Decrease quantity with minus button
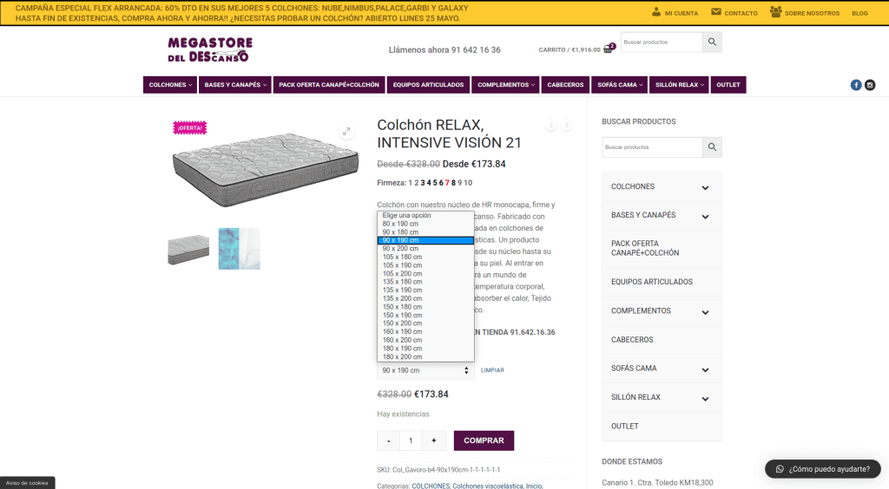The height and width of the screenshot is (489, 889). pyautogui.click(x=388, y=440)
